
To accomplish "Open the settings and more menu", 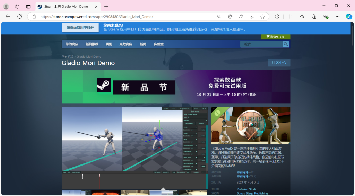I will pos(338,17).
